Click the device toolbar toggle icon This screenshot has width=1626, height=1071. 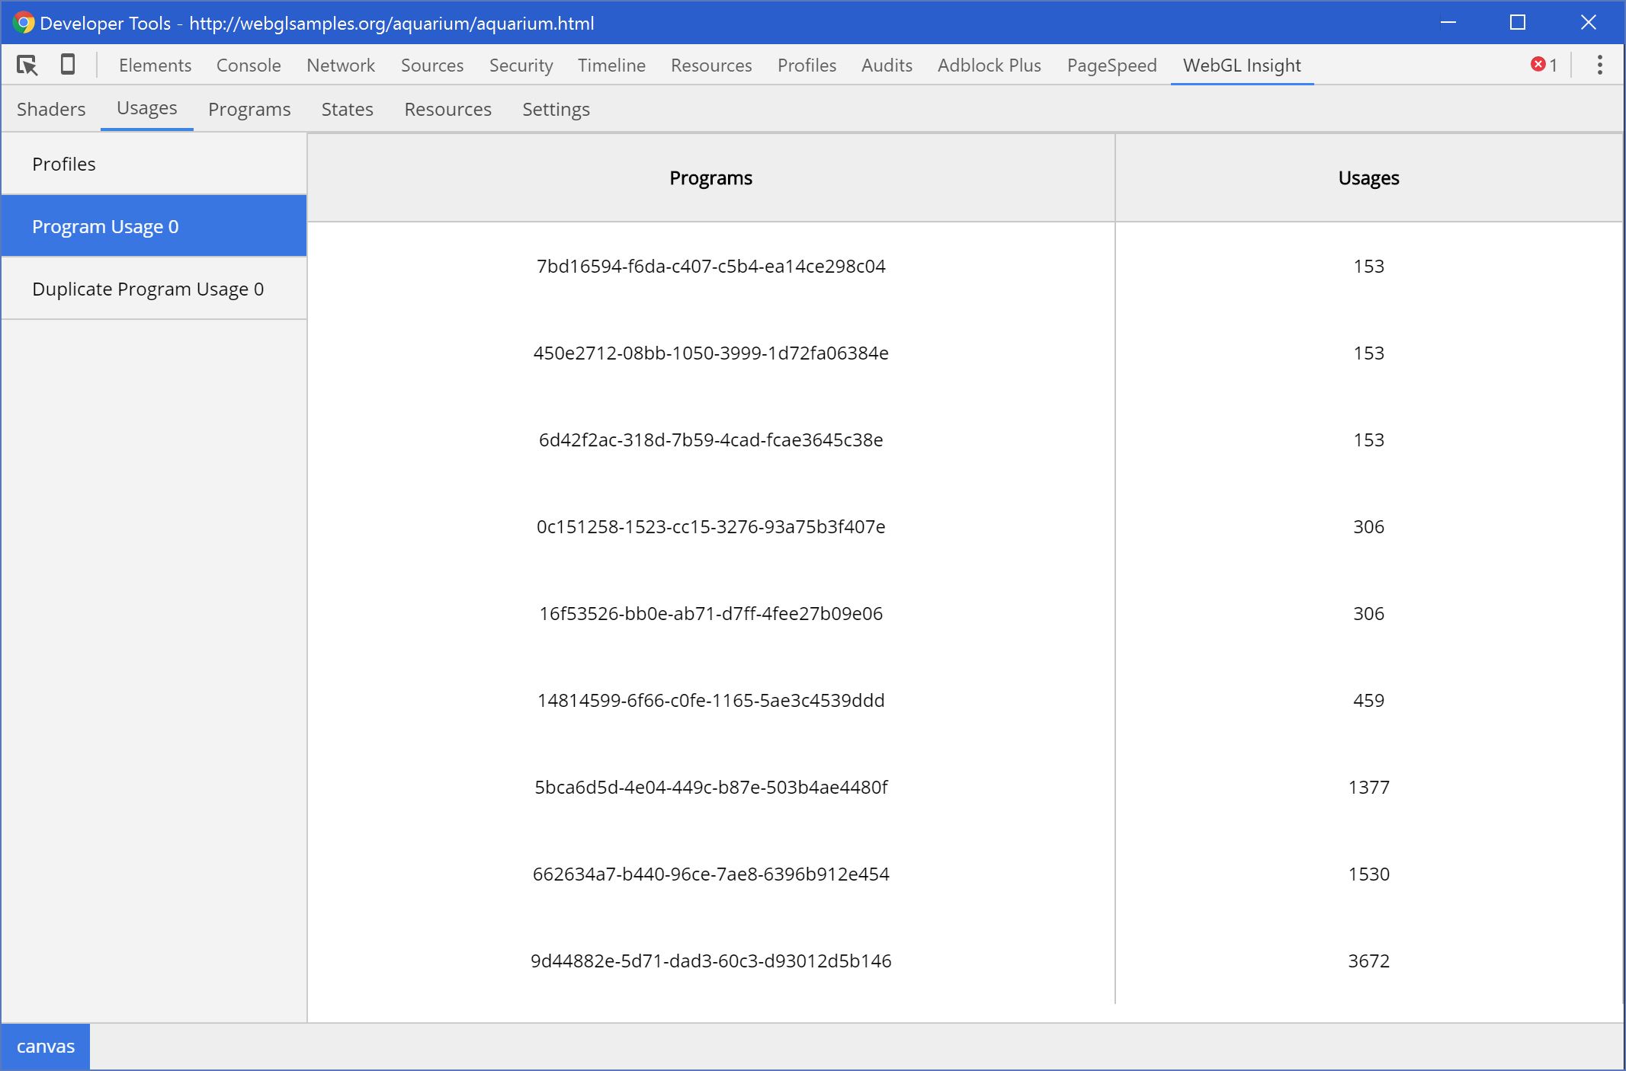pyautogui.click(x=67, y=66)
